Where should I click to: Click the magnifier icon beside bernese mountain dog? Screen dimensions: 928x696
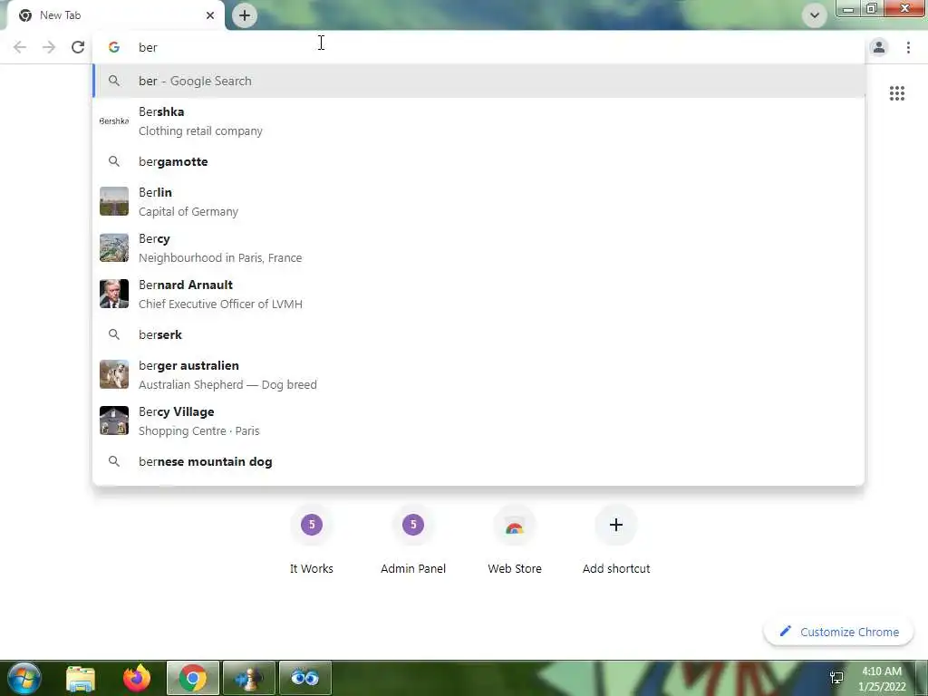click(x=114, y=461)
